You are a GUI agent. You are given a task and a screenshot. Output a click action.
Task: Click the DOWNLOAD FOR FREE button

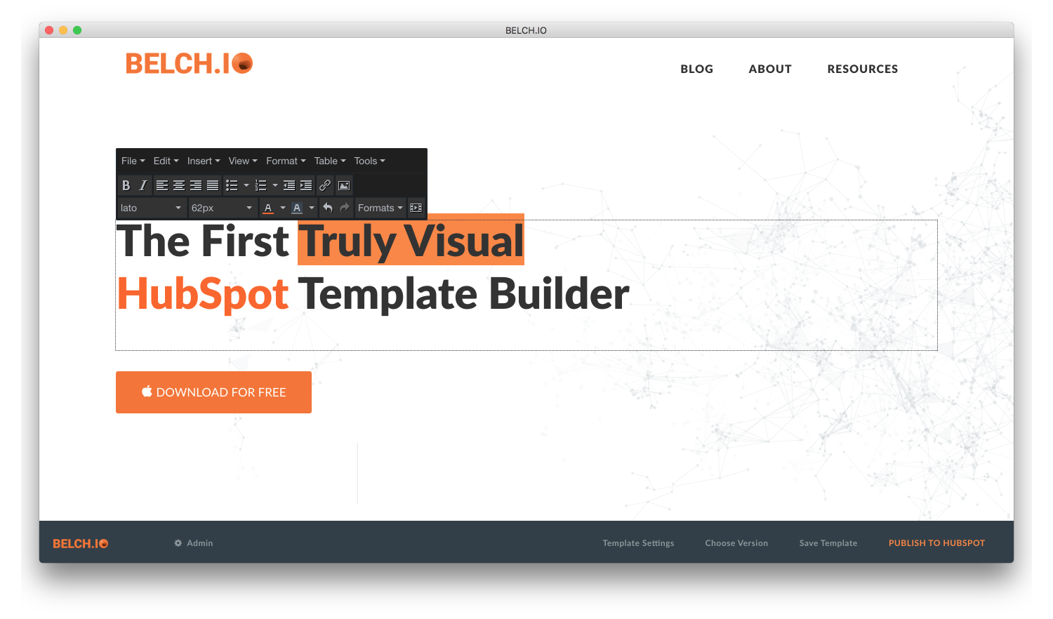[x=213, y=392]
